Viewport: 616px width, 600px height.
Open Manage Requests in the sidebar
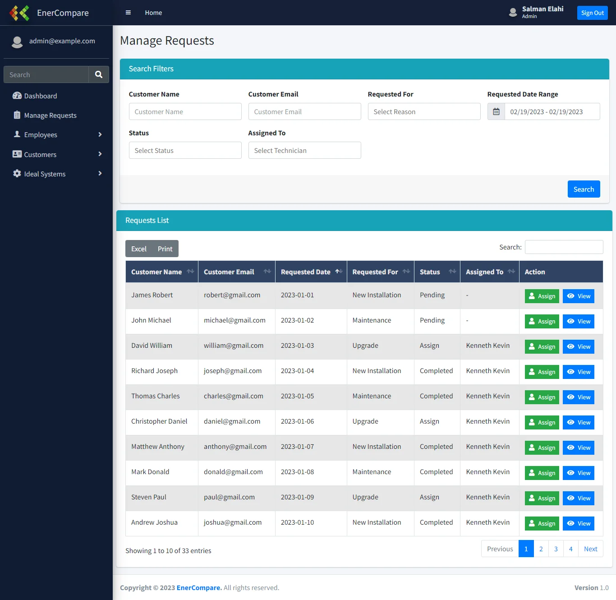[50, 115]
